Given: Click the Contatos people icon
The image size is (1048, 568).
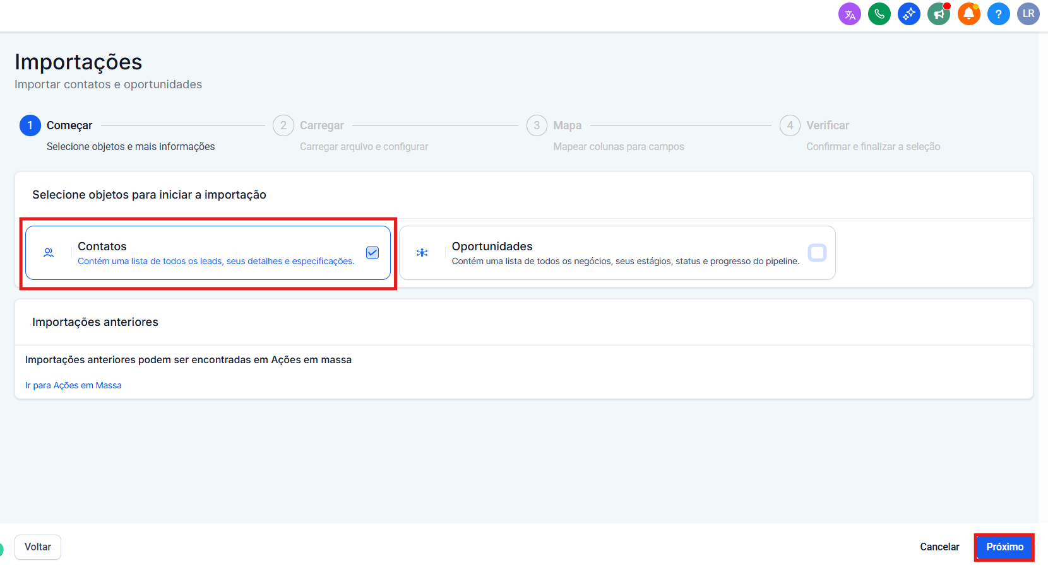Looking at the screenshot, I should click(49, 253).
